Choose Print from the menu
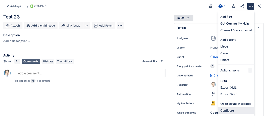 (x=236, y=81)
